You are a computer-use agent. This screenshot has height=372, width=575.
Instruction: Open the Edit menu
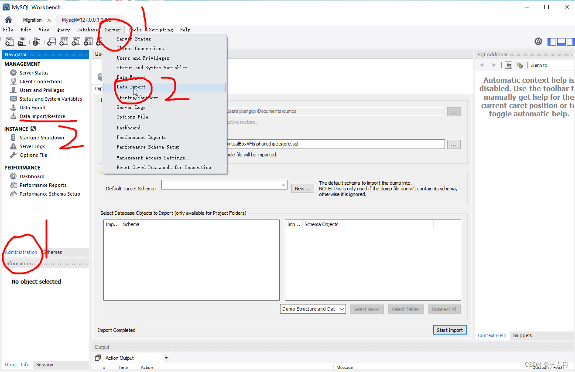tap(26, 30)
